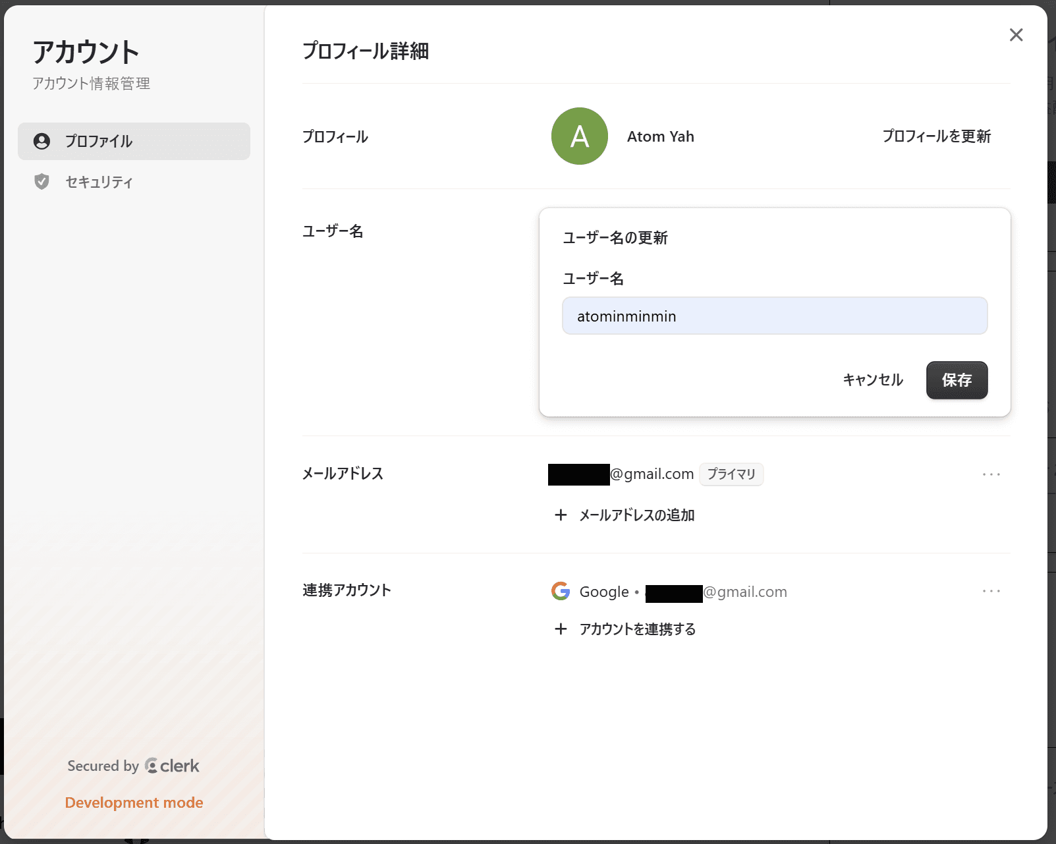Close the account dialog with the X

(1016, 35)
